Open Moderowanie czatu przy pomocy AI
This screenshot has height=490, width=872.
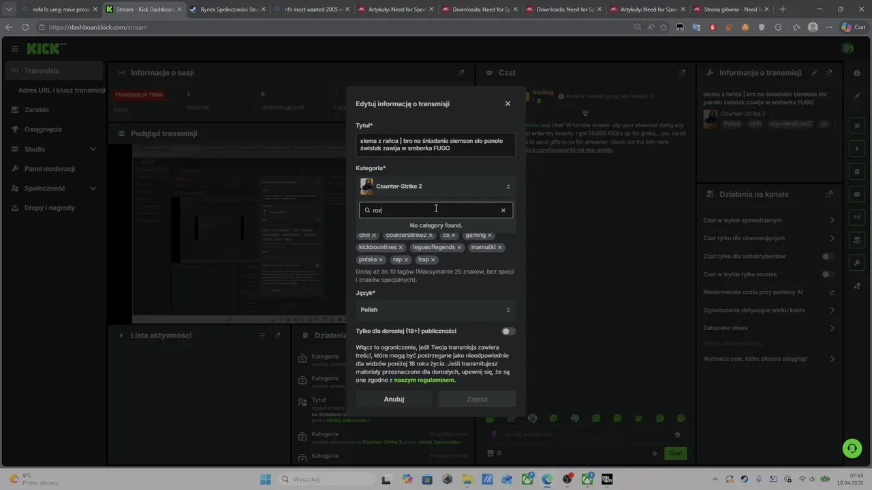[x=768, y=292]
